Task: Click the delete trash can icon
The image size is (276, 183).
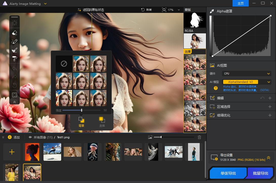Action: (x=199, y=137)
